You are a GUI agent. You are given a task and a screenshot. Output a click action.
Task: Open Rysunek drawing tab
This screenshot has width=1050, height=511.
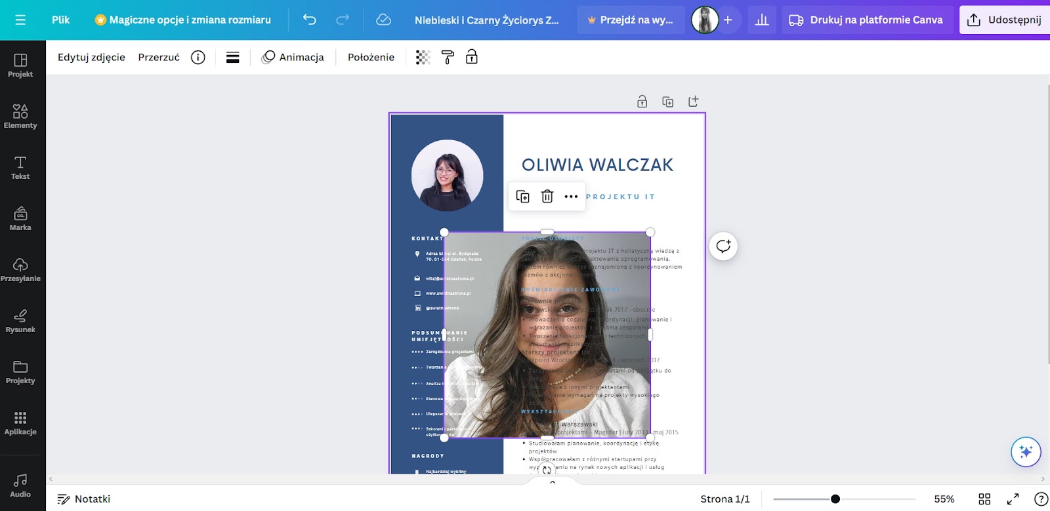point(20,321)
